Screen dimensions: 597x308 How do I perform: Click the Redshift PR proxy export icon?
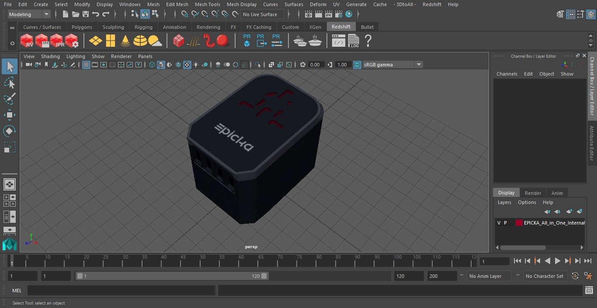261,41
